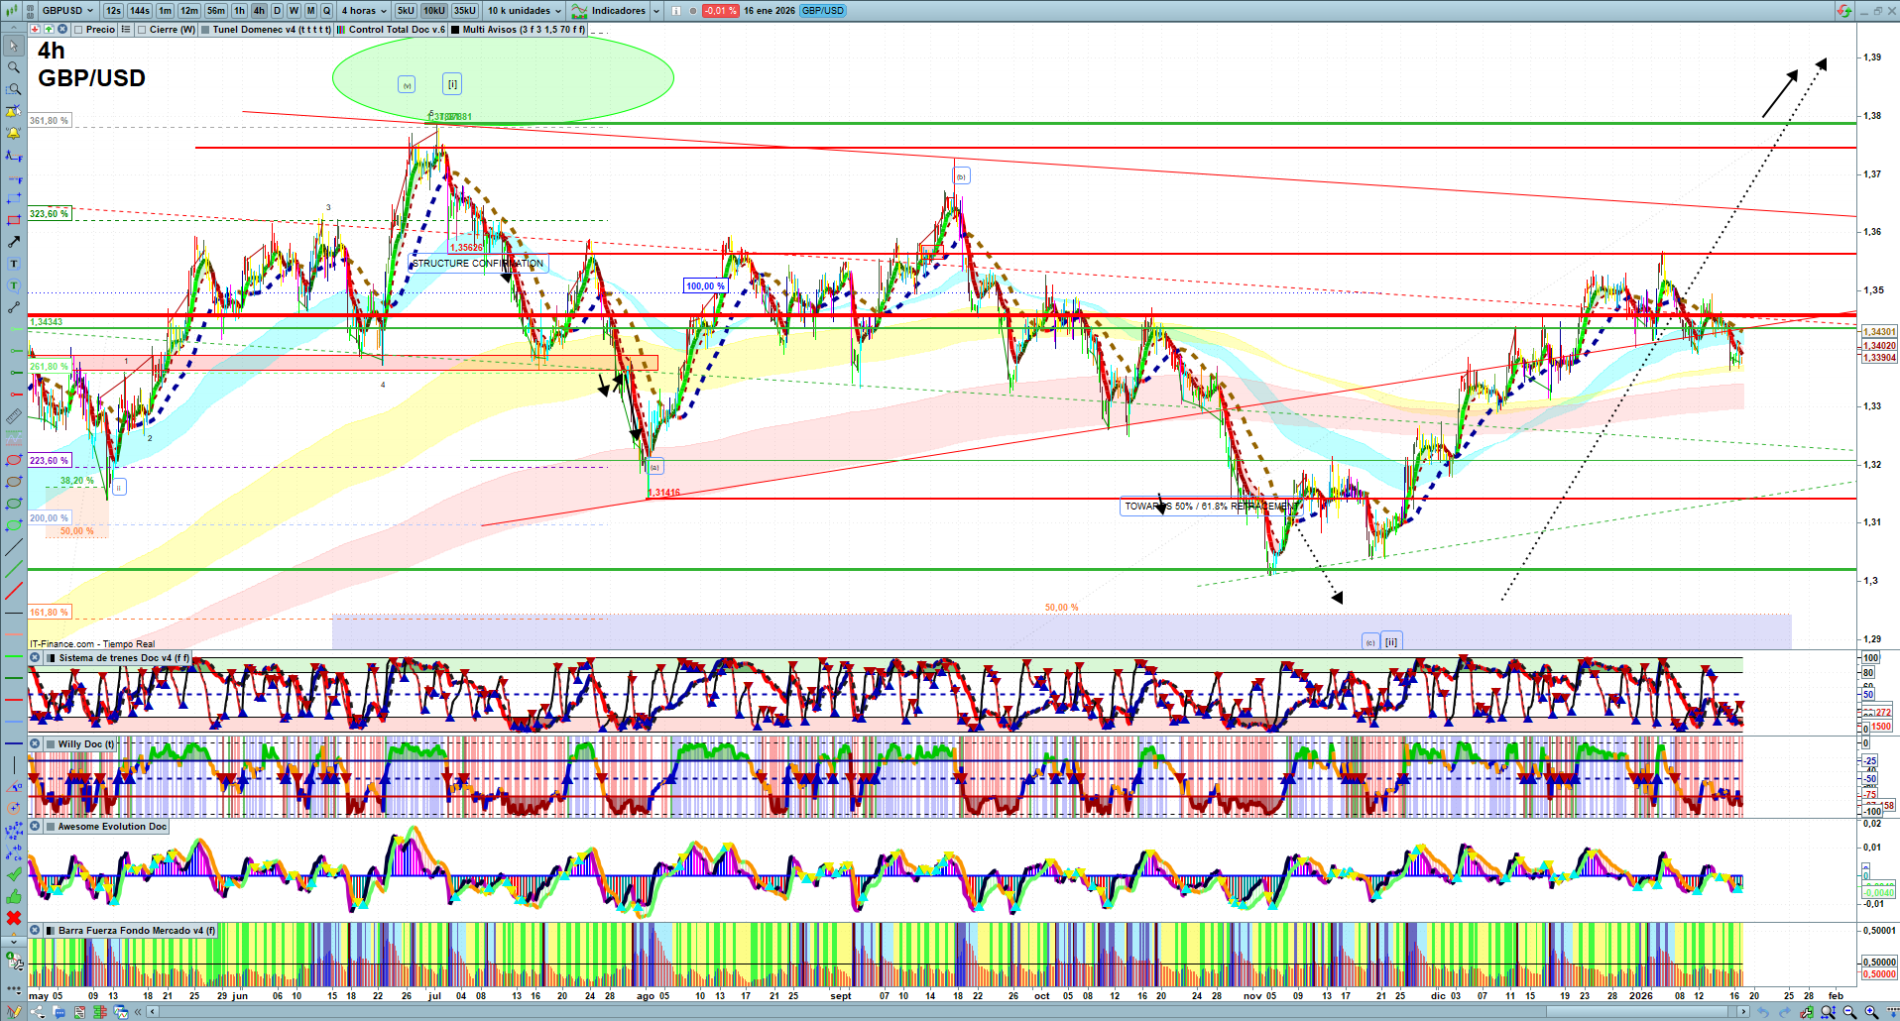Click the Tunel Domenec v4 color swatch
This screenshot has height=1021, width=1900.
(205, 30)
